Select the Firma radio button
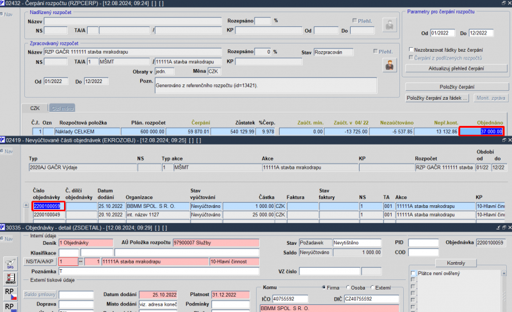The height and width of the screenshot is (312, 512). [324, 288]
